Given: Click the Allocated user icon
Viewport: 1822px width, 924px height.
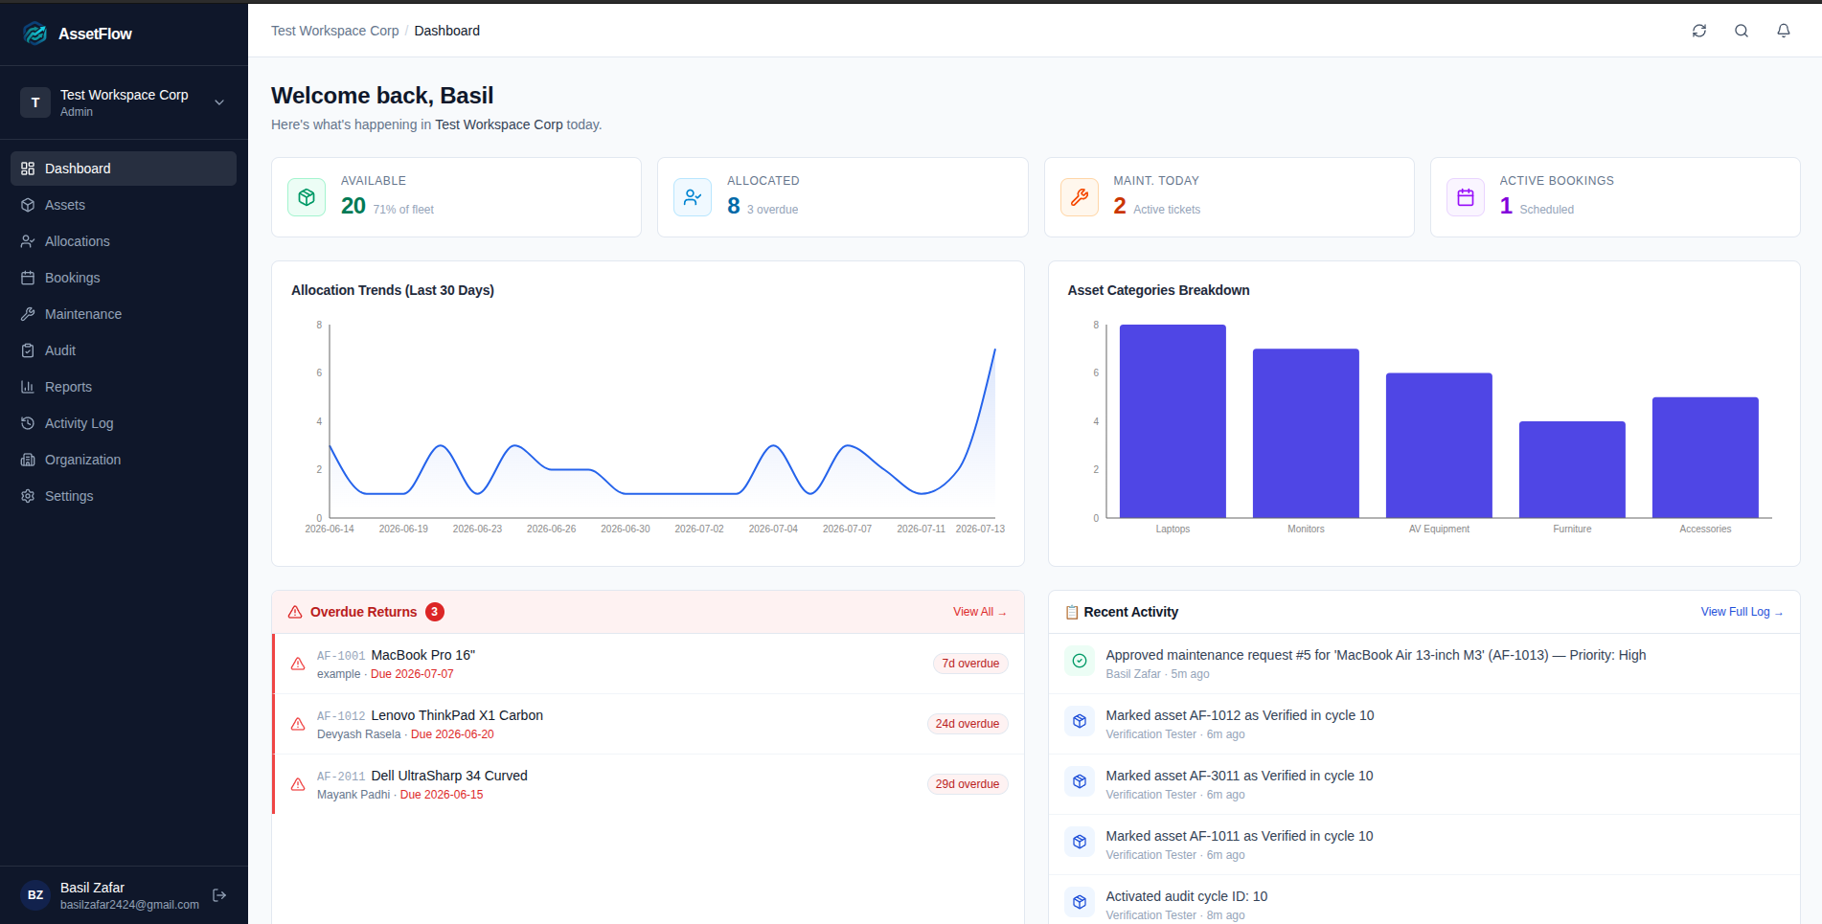Looking at the screenshot, I should (693, 197).
